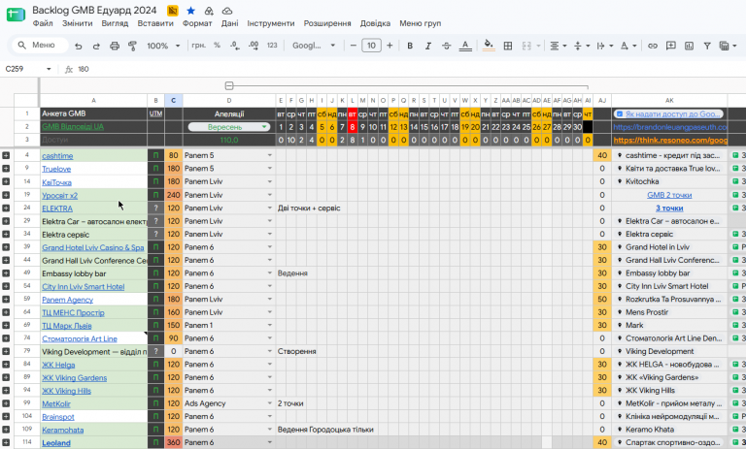The width and height of the screenshot is (746, 449).
Task: Open the Truelove link
Action: [56, 169]
